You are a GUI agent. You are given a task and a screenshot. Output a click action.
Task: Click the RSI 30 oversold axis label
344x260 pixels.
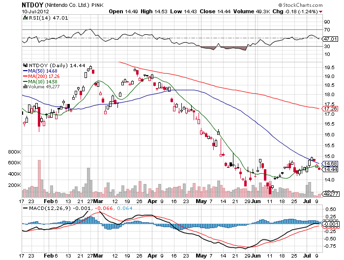[327, 46]
